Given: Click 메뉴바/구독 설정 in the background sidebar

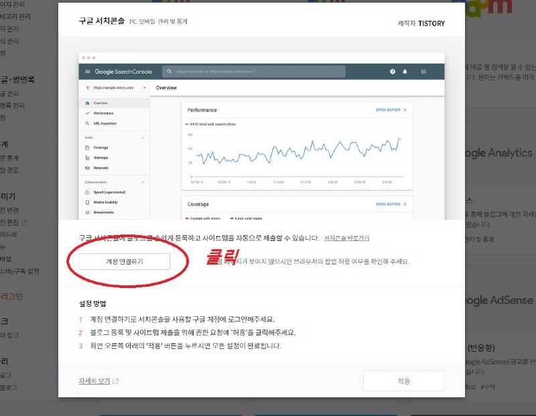Looking at the screenshot, I should coord(19,271).
